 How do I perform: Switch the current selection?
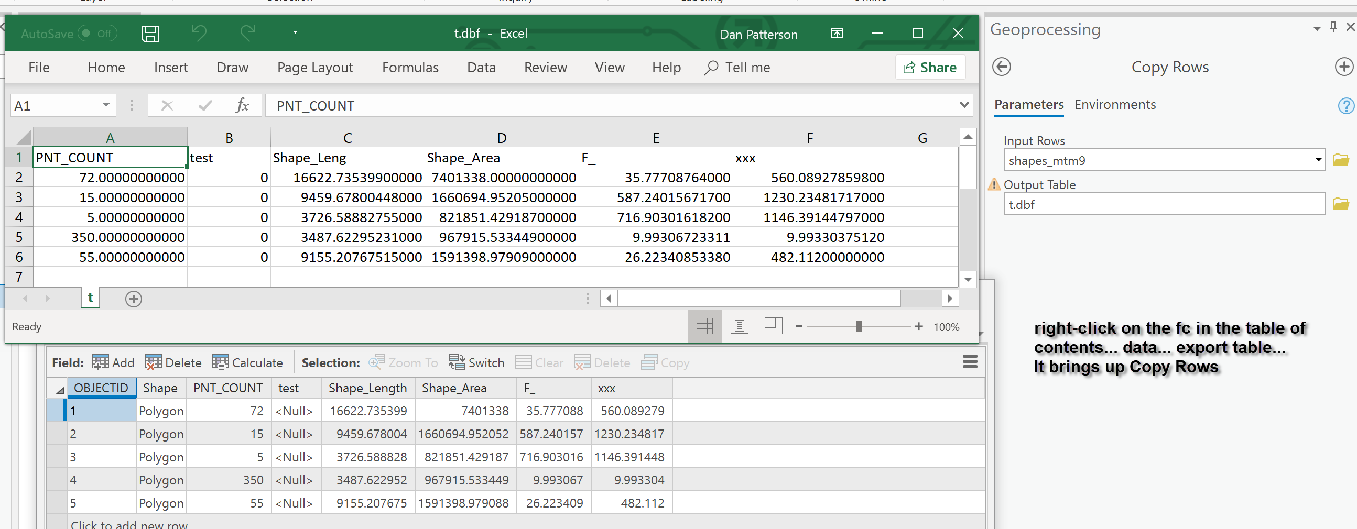[476, 362]
